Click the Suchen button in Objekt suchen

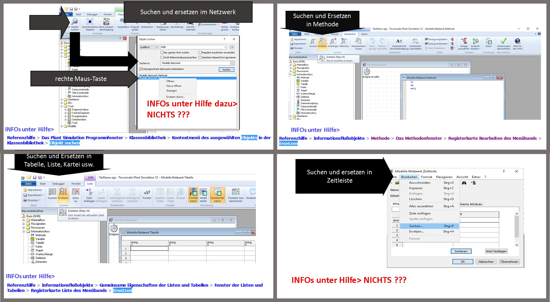click(x=226, y=70)
